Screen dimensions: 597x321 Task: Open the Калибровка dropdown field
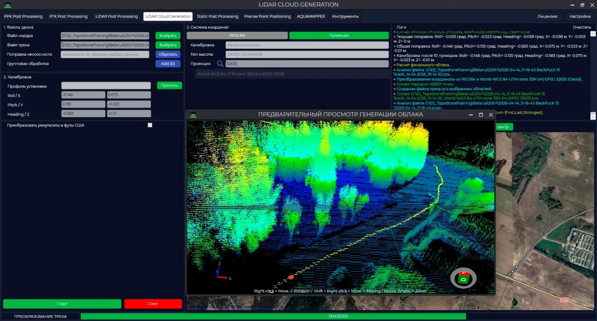click(x=307, y=45)
